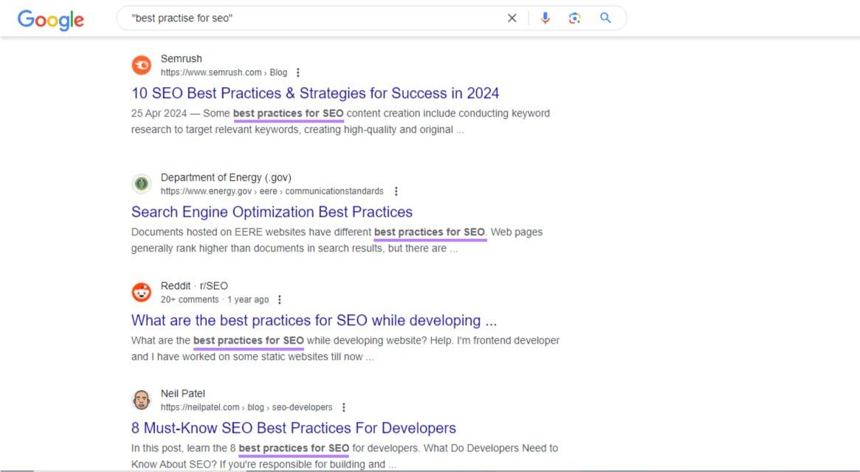860x472 pixels.
Task: Click the Semrush favicon
Action: [142, 65]
